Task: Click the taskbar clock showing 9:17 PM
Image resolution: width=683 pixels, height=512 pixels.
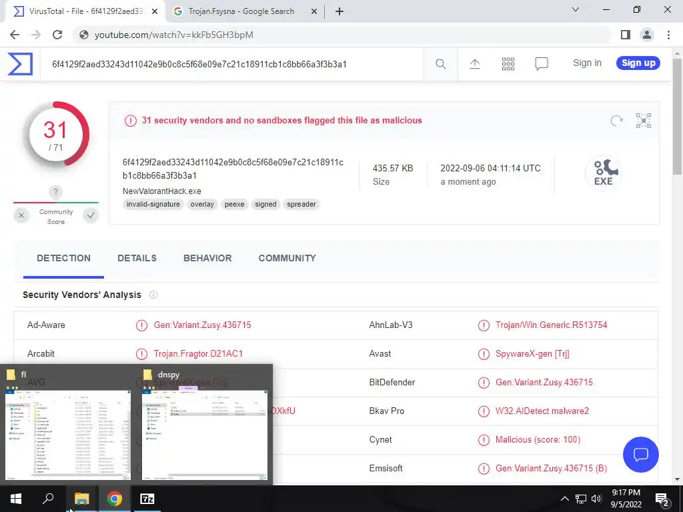Action: coord(626,499)
